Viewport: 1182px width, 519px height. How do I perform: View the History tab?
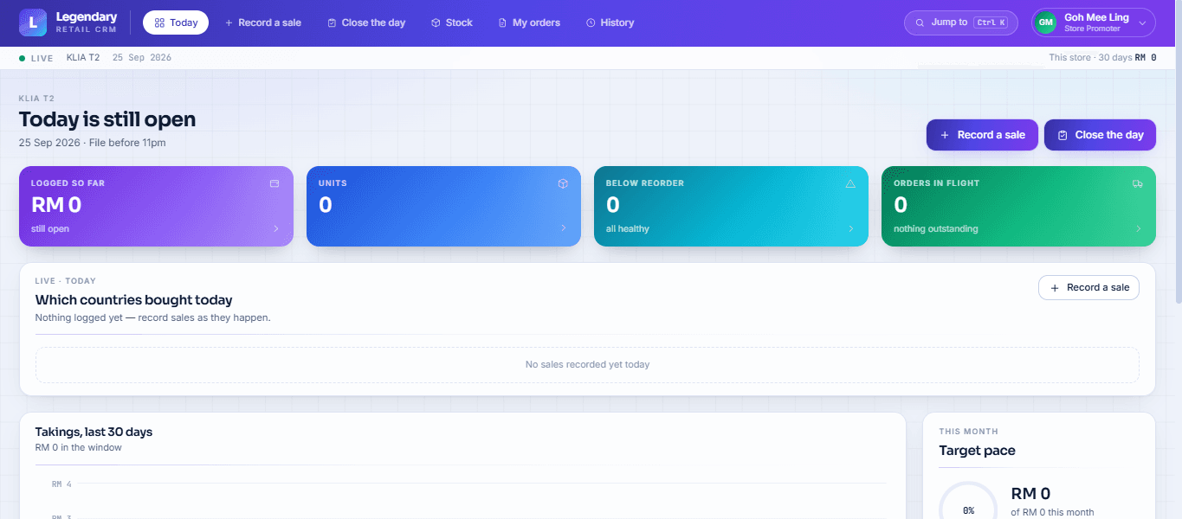coord(610,22)
